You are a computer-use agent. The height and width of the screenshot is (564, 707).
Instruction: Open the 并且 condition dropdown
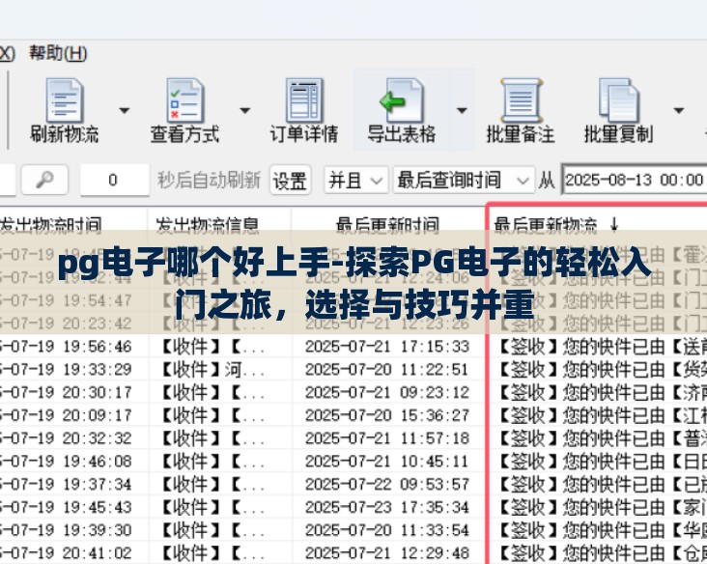tap(355, 181)
